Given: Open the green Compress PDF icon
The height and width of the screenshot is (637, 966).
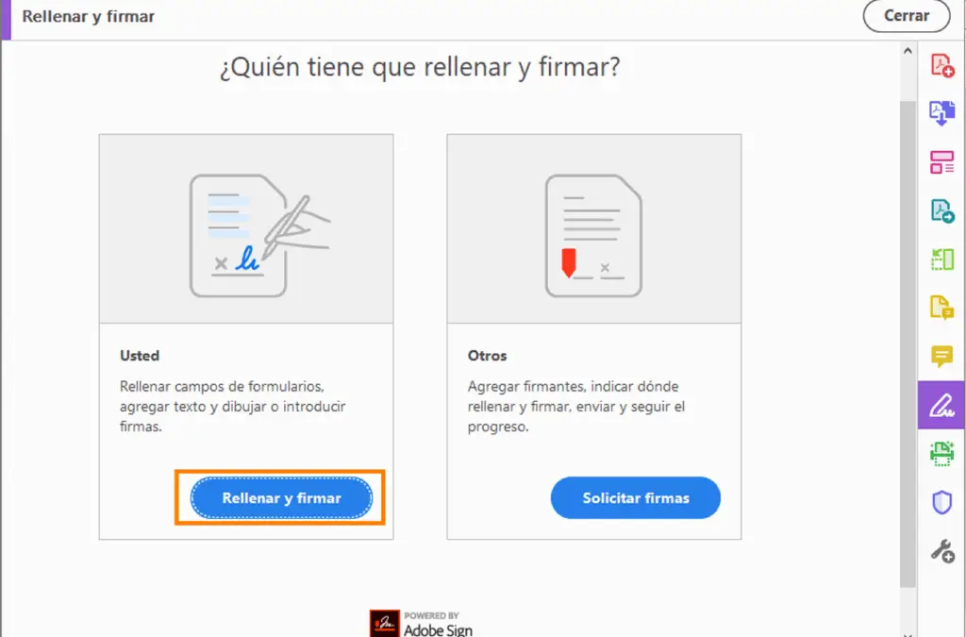Looking at the screenshot, I should [x=942, y=260].
